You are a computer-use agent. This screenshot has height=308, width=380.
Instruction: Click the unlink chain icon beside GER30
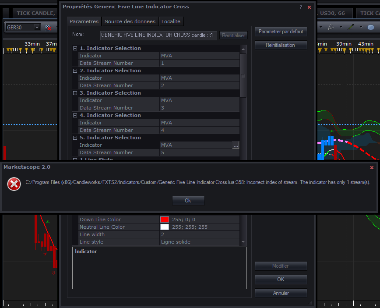click(48, 28)
